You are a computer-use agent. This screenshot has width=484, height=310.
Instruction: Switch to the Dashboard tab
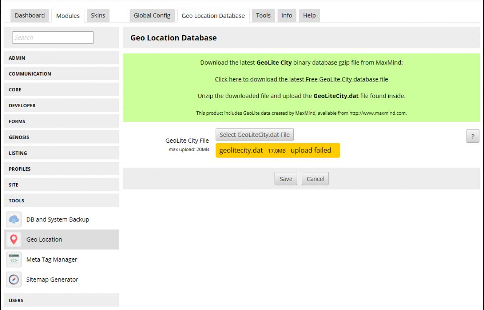point(29,15)
